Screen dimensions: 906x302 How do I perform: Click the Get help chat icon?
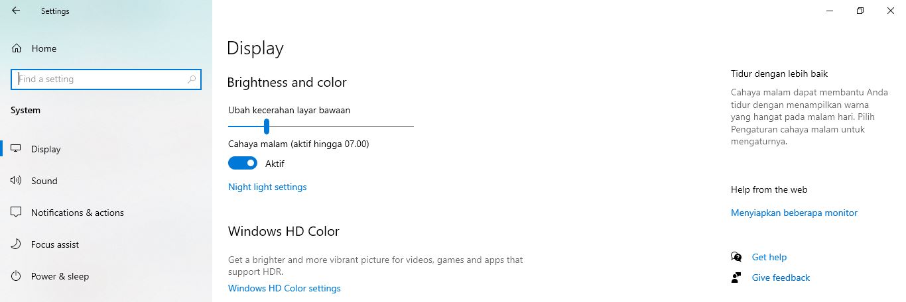736,257
